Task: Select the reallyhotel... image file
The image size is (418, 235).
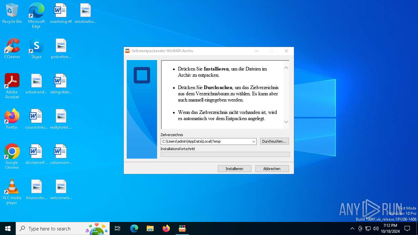Action: 61,119
